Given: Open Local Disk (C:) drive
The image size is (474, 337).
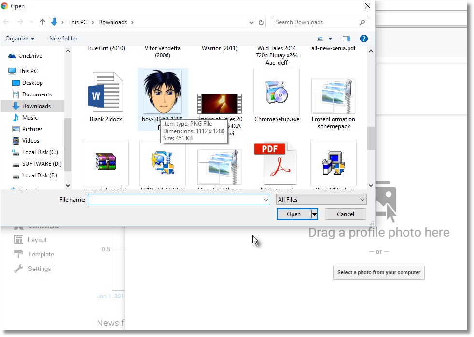Looking at the screenshot, I should tap(40, 152).
